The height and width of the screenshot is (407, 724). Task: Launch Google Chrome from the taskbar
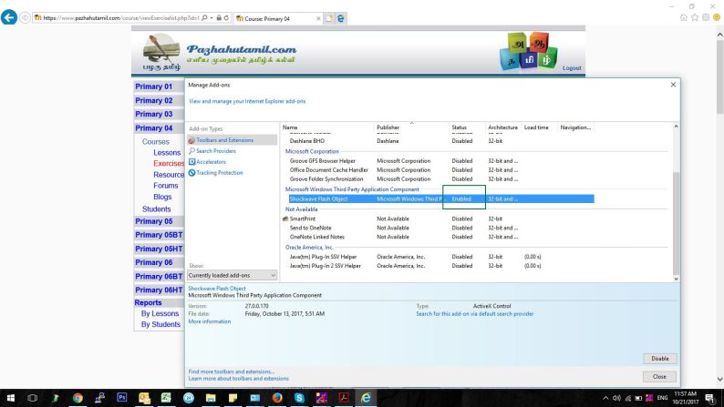[78, 398]
